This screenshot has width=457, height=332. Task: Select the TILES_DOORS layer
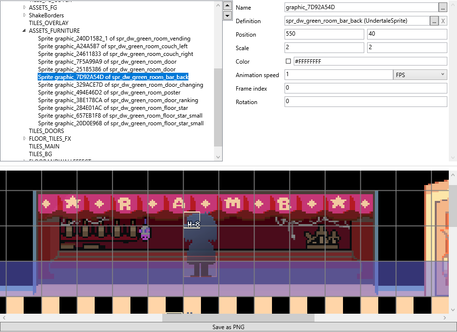click(x=46, y=131)
